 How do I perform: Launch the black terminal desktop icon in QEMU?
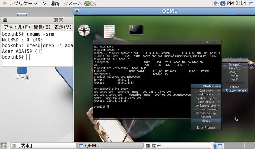[x=136, y=30]
